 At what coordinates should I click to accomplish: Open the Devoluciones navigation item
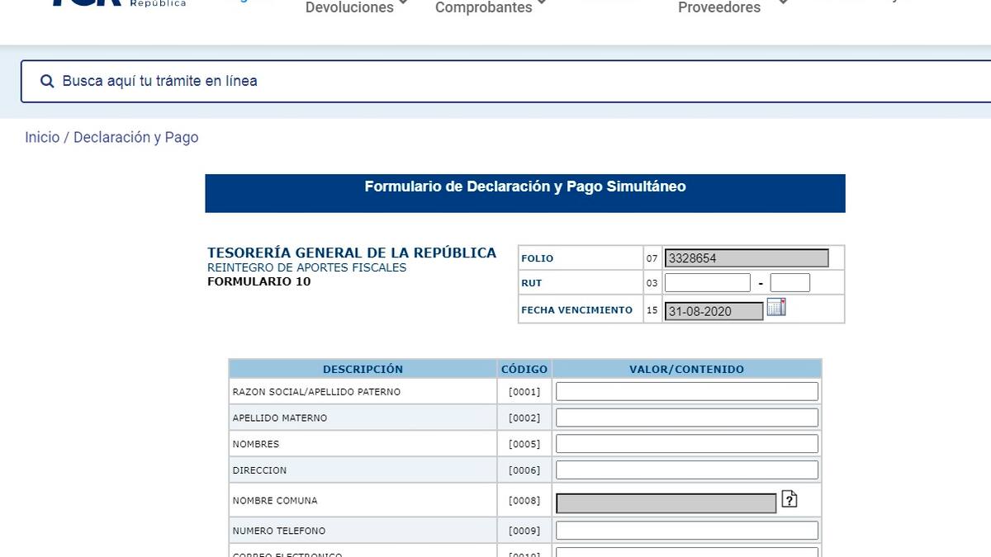coord(349,7)
